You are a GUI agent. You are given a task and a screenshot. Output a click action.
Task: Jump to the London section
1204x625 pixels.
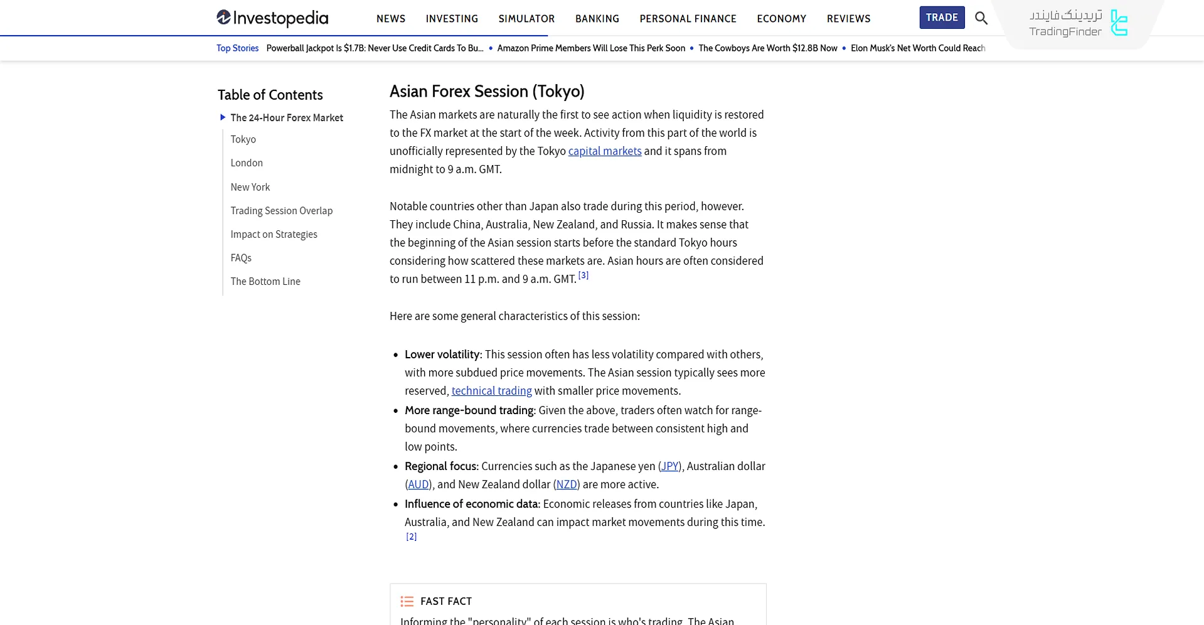[247, 163]
